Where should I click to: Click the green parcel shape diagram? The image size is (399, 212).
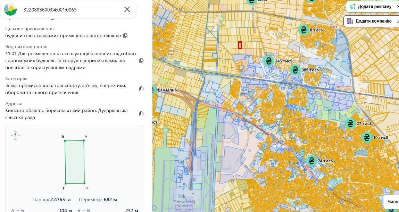[x=75, y=162]
